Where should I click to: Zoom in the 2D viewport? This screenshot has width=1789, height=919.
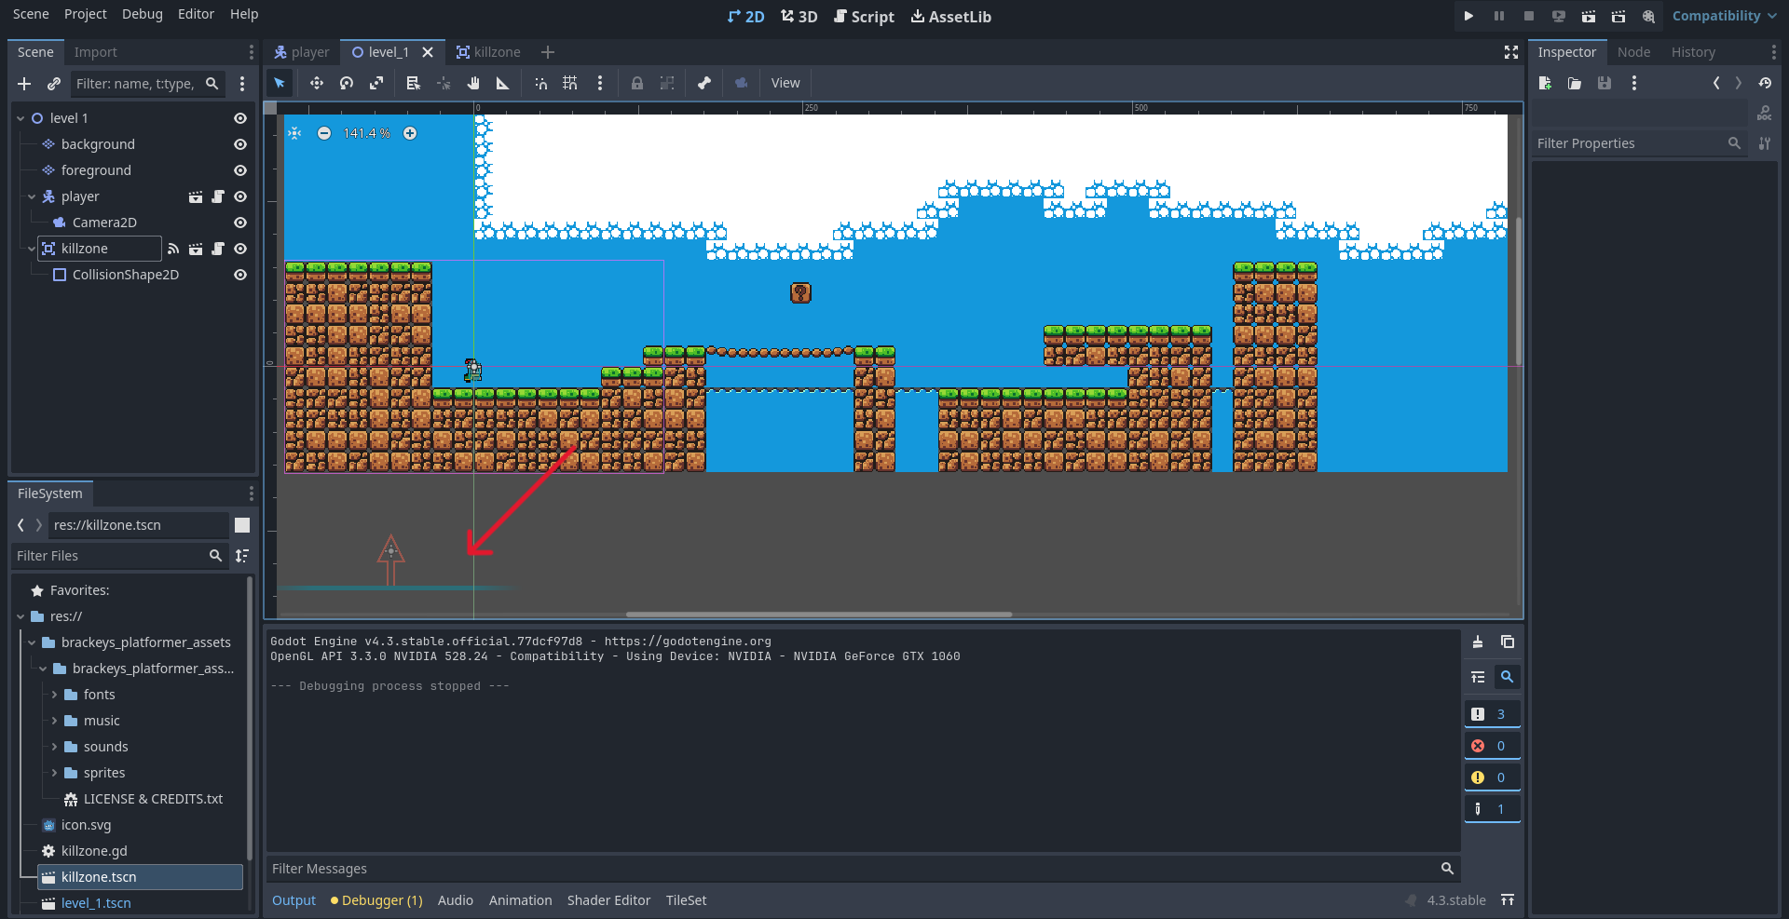click(410, 133)
